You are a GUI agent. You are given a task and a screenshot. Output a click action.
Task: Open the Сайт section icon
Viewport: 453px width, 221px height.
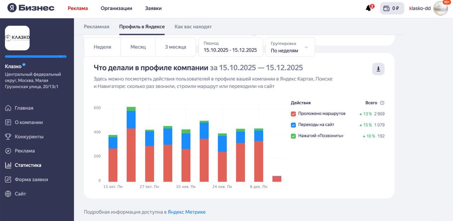pyautogui.click(x=8, y=193)
